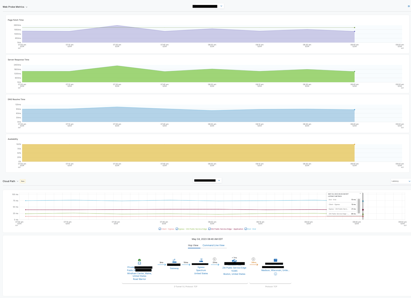Click the Availability chart last data point
This screenshot has height=298, width=411.
(x=354, y=144)
